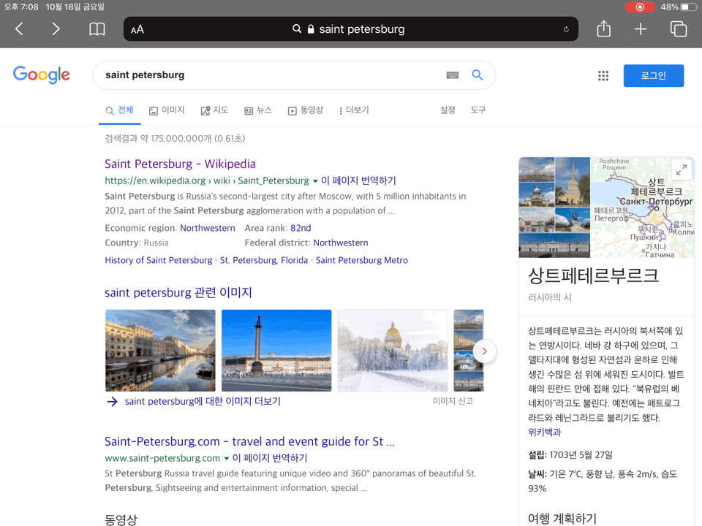
Task: Switch to the 뉴스 tab
Action: pyautogui.click(x=258, y=110)
